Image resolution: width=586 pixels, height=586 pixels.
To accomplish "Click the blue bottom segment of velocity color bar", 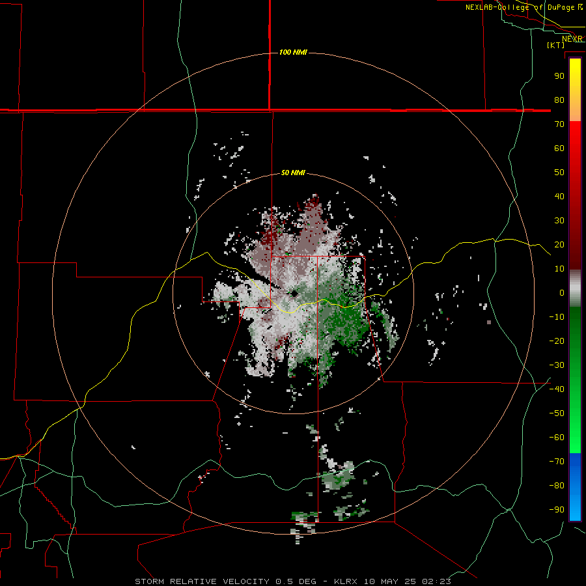I will click(x=575, y=487).
